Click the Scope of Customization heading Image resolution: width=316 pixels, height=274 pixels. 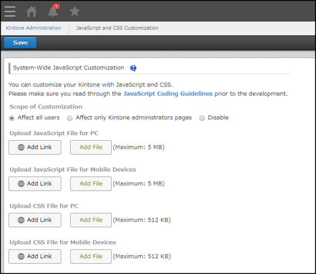click(46, 107)
